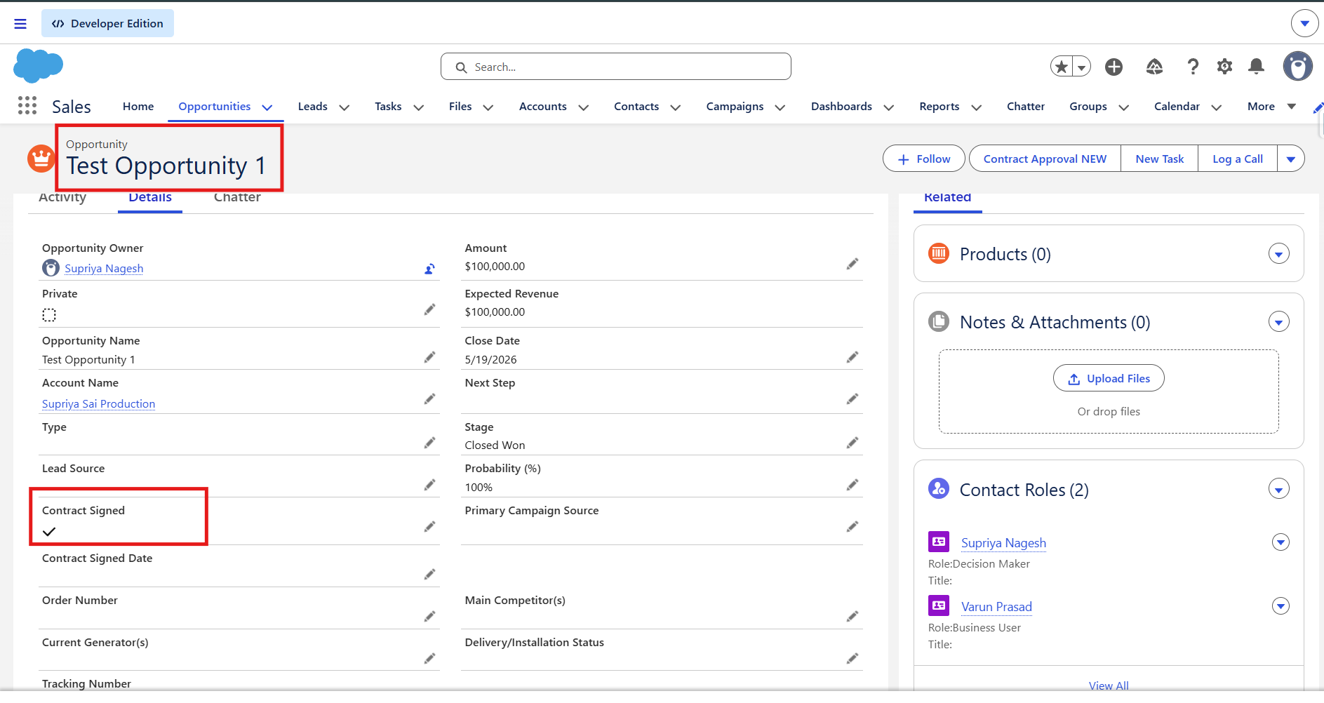Edit the Type field pencil icon
The height and width of the screenshot is (703, 1324).
coord(429,443)
